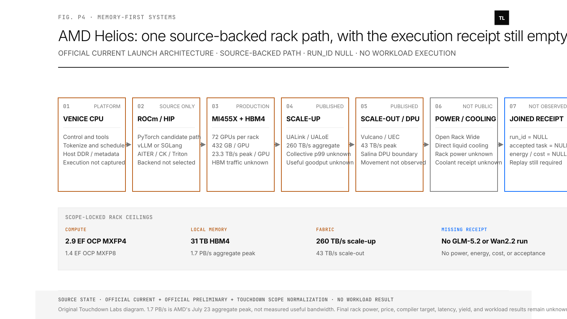Viewport: 567px width, 319px height.
Task: Click '2.9 EF OCP MXFP4' value
Action: 96,241
